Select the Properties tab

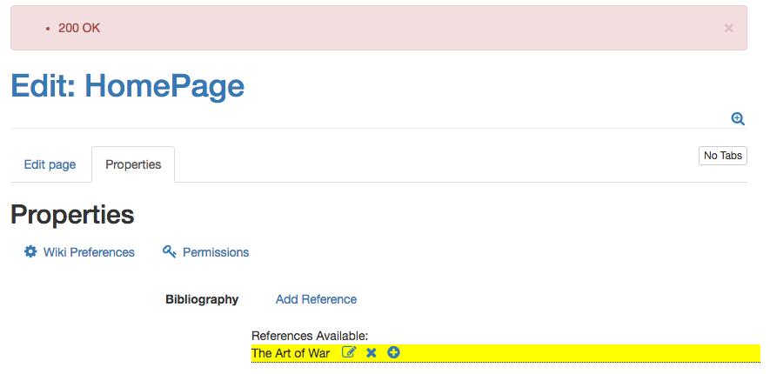pyautogui.click(x=133, y=164)
